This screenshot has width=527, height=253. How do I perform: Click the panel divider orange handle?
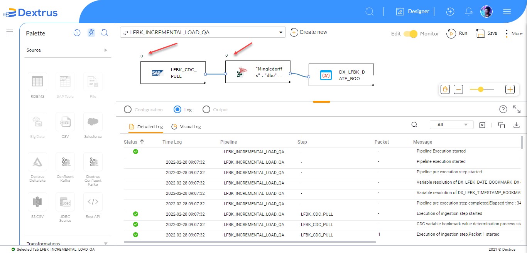321,102
